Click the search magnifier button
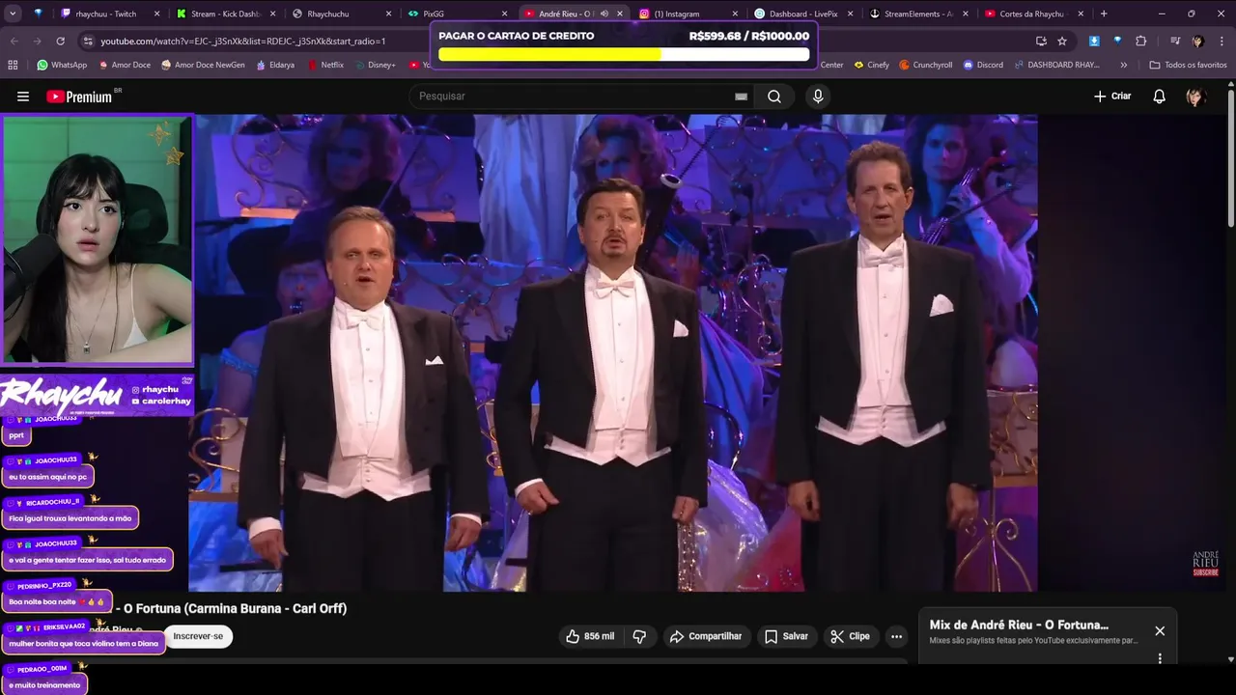 pos(774,97)
